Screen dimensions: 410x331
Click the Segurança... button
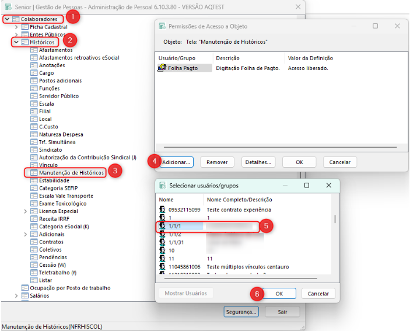tap(241, 312)
